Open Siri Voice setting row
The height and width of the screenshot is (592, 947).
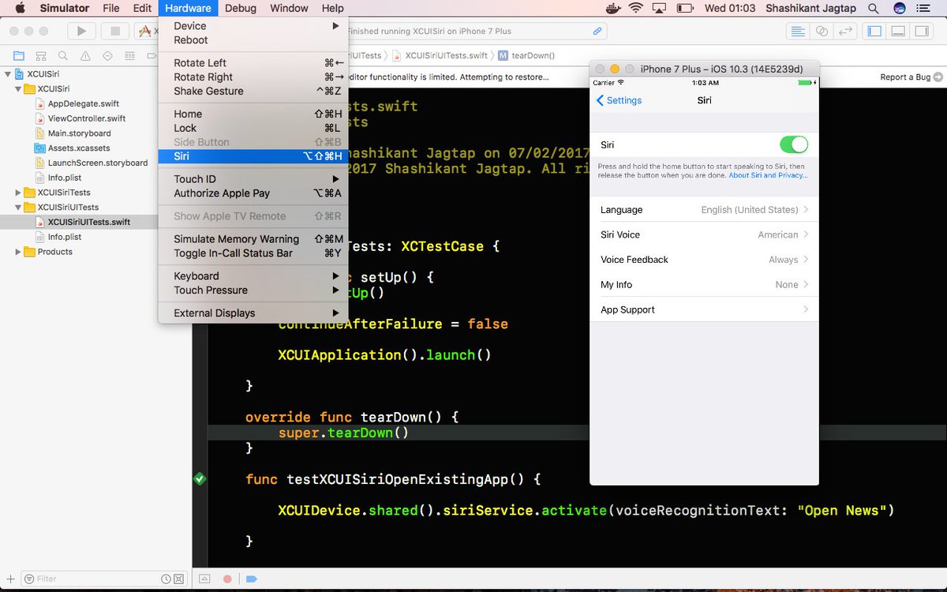click(x=704, y=234)
